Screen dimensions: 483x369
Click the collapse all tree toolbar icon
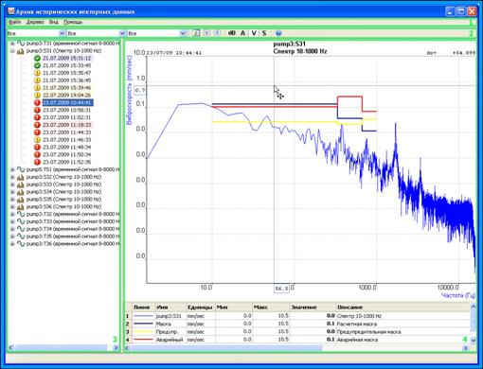pos(217,33)
